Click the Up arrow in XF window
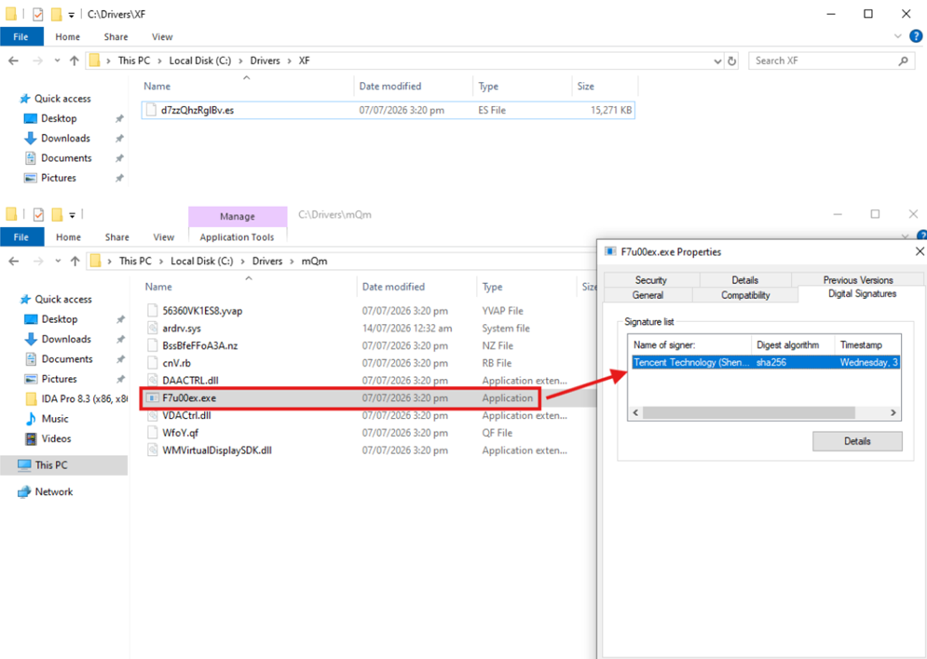The height and width of the screenshot is (659, 927). coord(75,61)
